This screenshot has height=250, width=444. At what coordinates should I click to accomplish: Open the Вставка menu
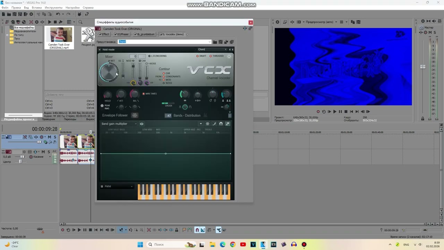(36, 8)
